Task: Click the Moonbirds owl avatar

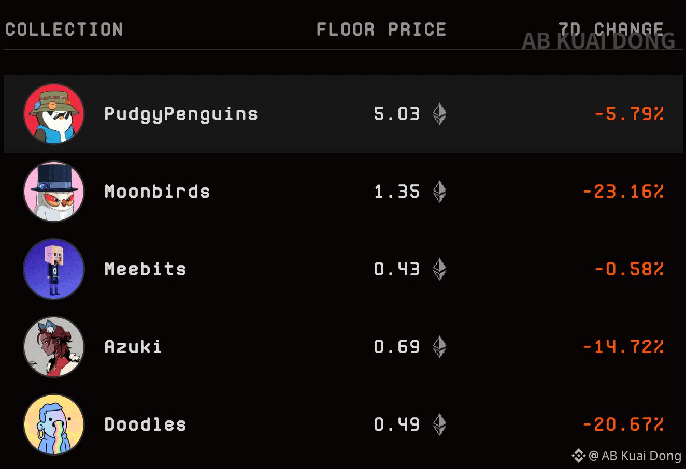Action: tap(54, 192)
